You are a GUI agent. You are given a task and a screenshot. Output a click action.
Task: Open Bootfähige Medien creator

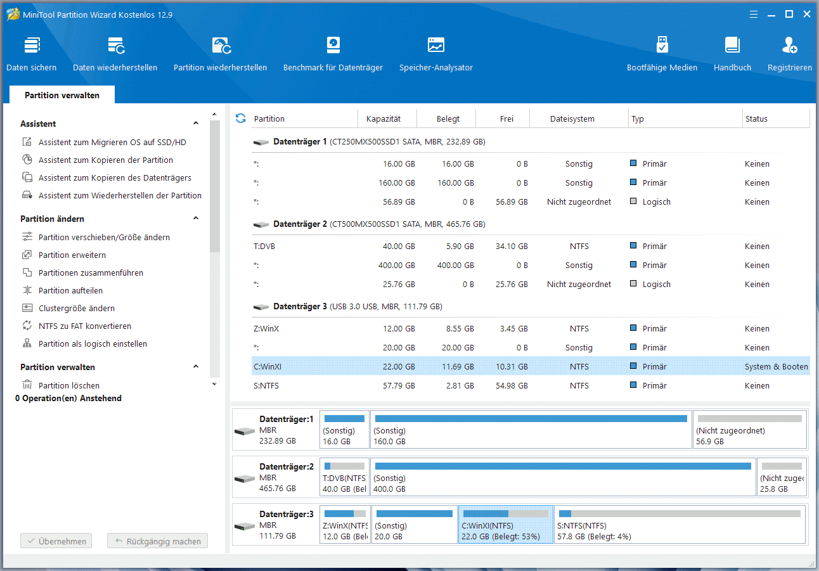pos(662,55)
